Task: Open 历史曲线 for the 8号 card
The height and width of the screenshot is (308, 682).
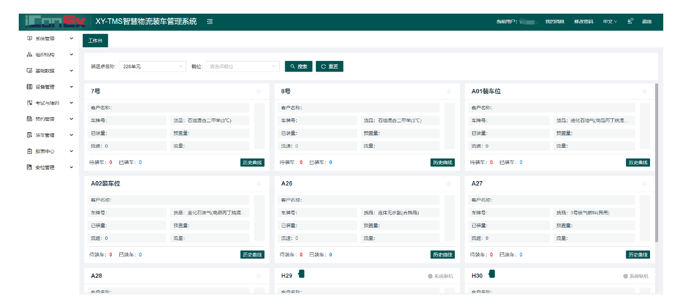Action: pyautogui.click(x=442, y=162)
